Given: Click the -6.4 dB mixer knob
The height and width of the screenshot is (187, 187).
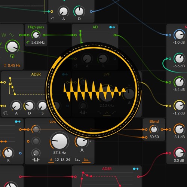Looking at the screenshot, I should 180,82.
